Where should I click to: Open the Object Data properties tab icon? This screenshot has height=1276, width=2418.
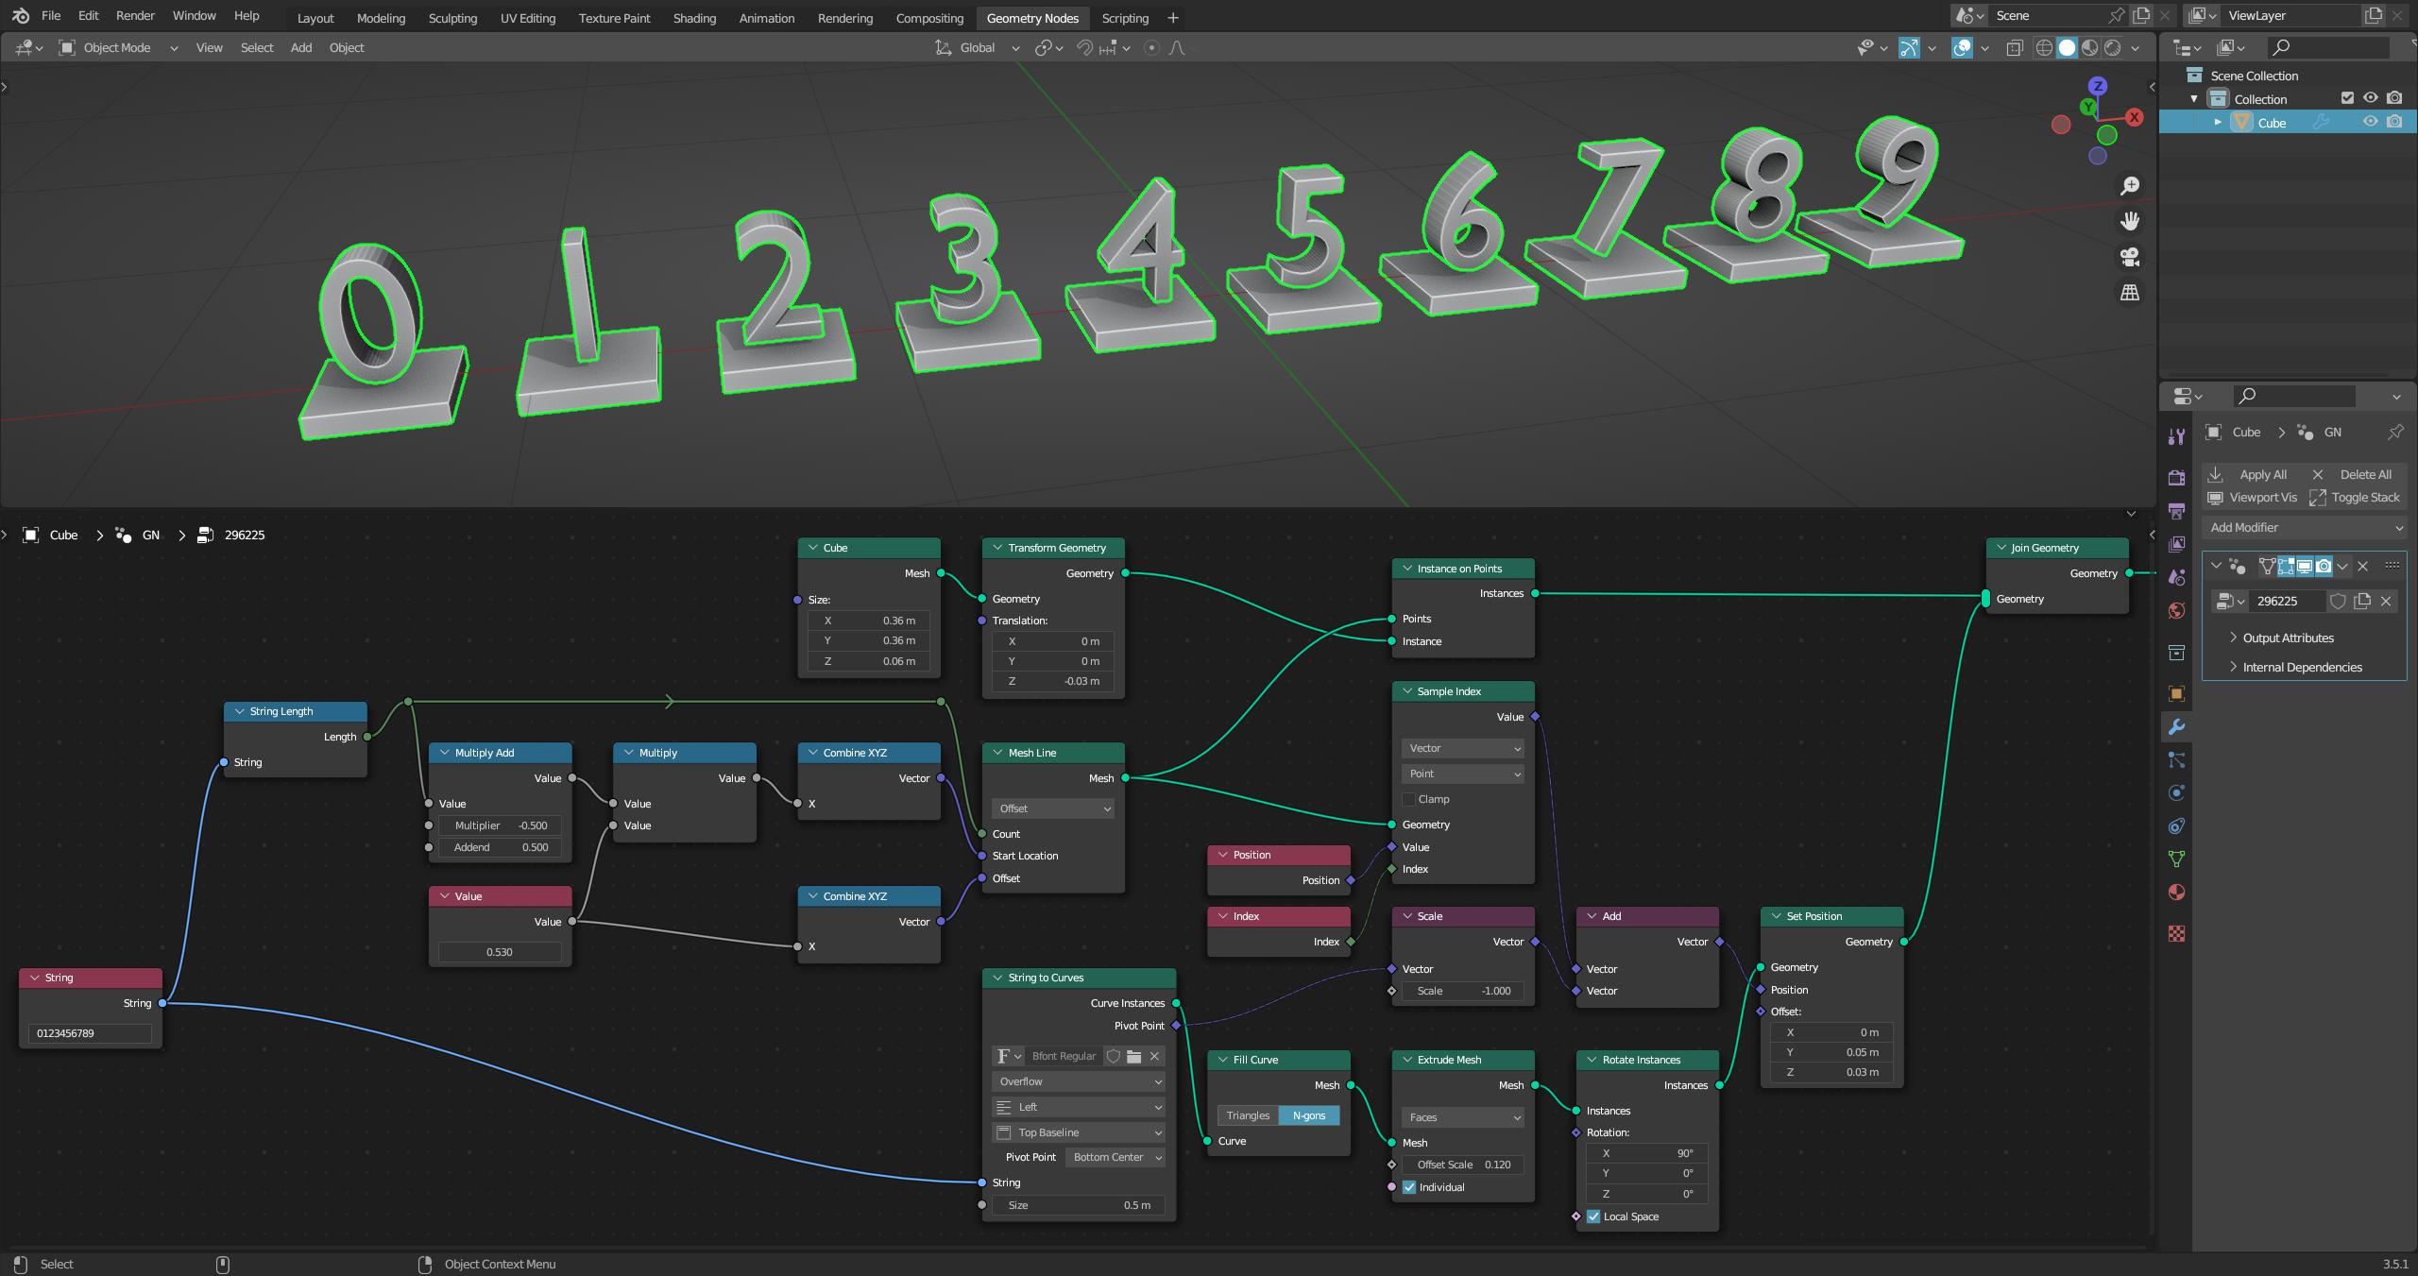(x=2176, y=859)
